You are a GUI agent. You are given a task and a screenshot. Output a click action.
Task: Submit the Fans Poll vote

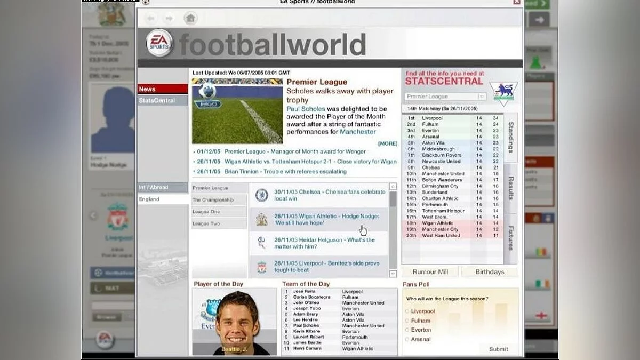pos(499,349)
